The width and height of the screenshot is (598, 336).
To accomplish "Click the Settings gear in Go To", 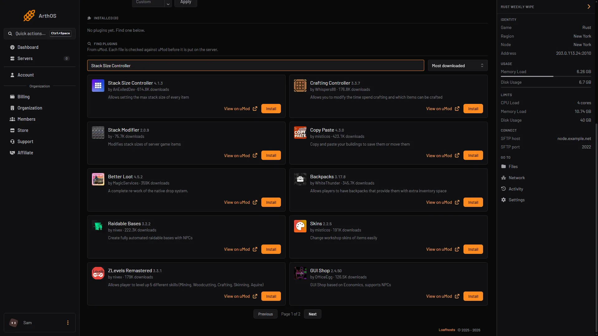I will point(504,200).
